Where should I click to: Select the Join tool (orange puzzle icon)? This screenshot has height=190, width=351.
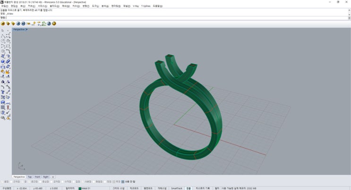tap(3, 72)
